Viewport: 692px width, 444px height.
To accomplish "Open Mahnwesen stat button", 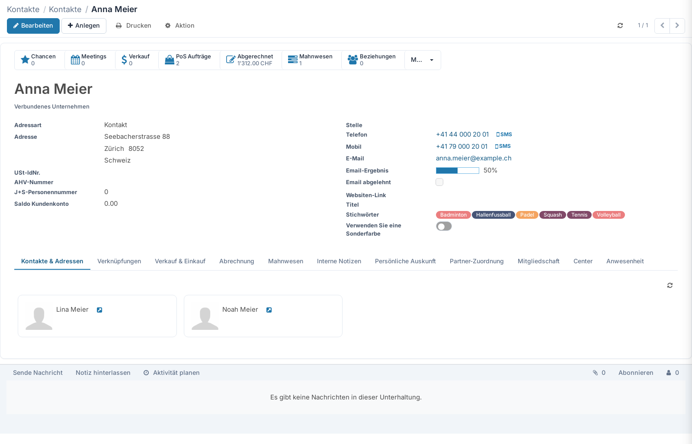I will (311, 60).
